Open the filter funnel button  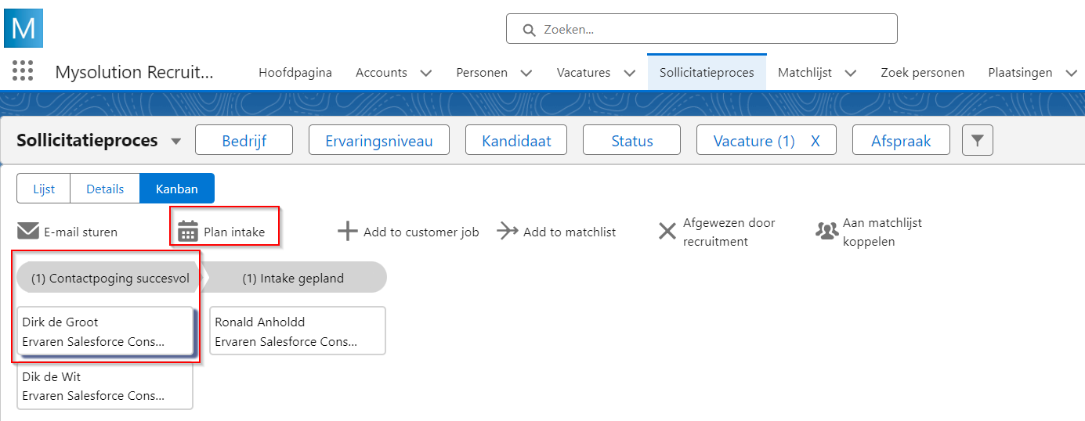tap(977, 141)
